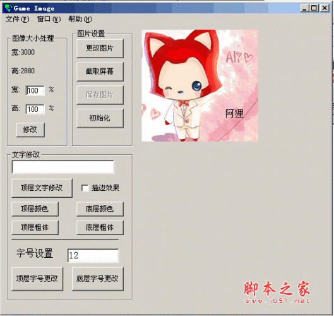Click the 底层颜色 button
The image size is (334, 316).
coord(100,209)
